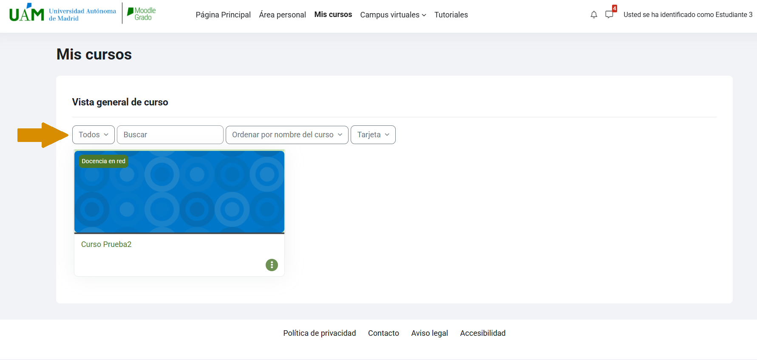Open messages icon with red badge
Viewport: 757px width, 360px height.
point(610,14)
